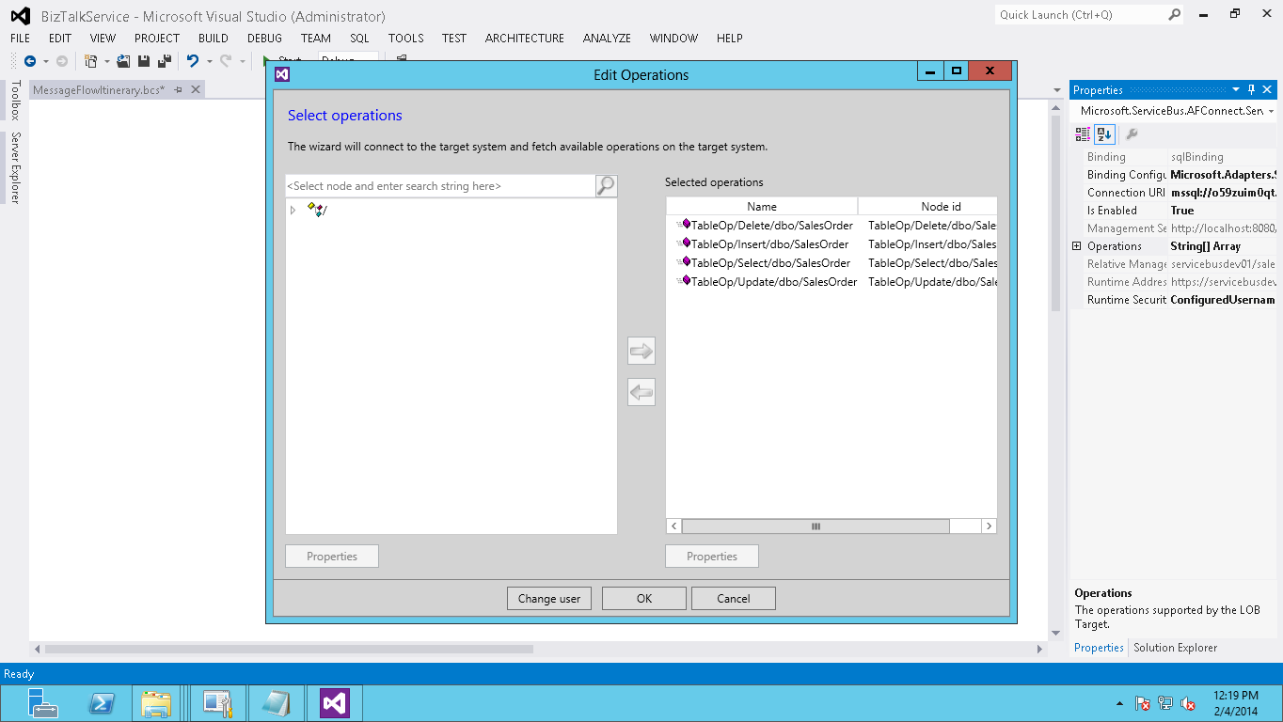Click the Cancel button
Image resolution: width=1283 pixels, height=722 pixels.
734,598
